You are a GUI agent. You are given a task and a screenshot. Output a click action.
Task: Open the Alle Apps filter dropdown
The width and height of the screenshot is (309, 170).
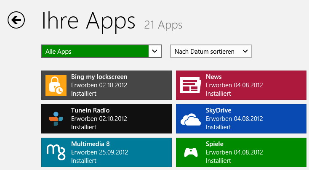[101, 51]
